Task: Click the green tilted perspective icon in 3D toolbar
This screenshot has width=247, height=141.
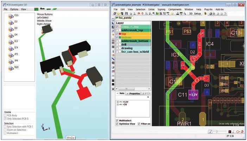Action: (x=55, y=9)
